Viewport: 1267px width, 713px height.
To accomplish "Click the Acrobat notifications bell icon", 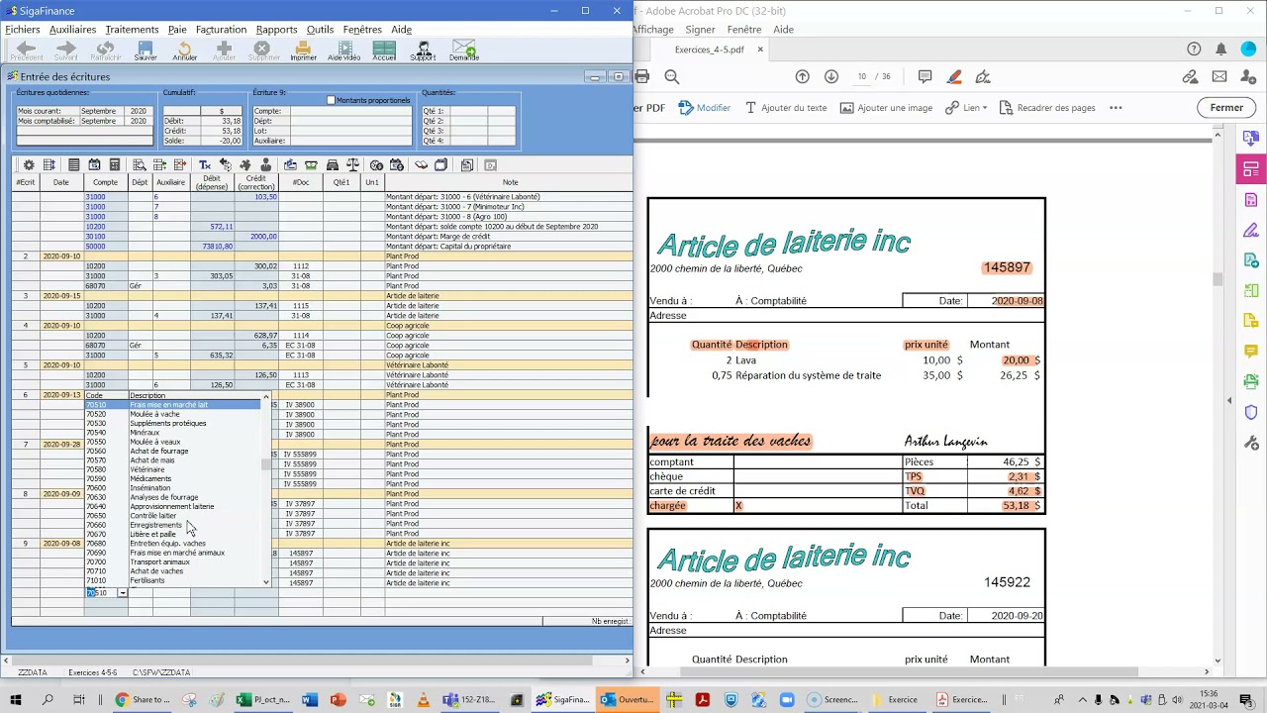I will pos(1221,50).
